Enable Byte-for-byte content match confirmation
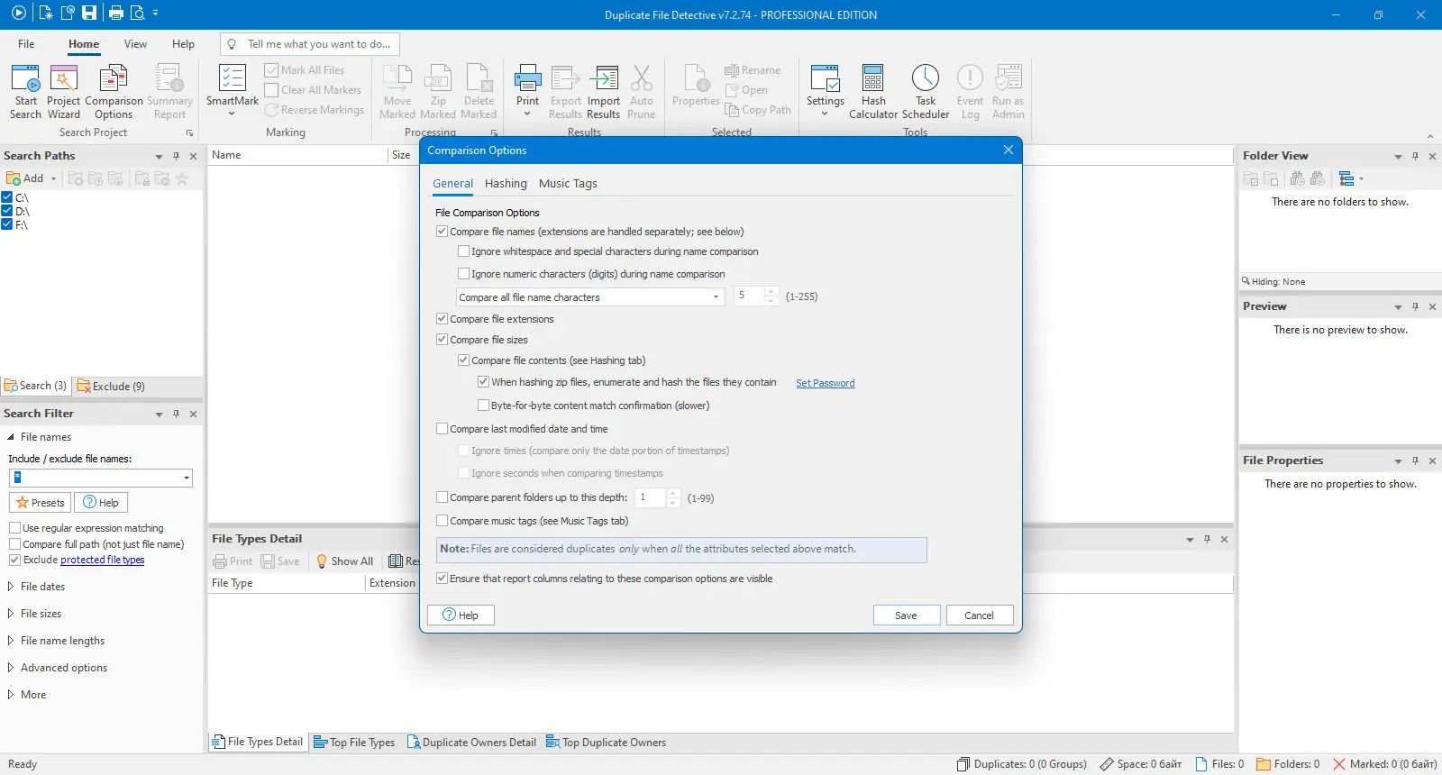Screen dimensions: 1442x775 pos(483,406)
